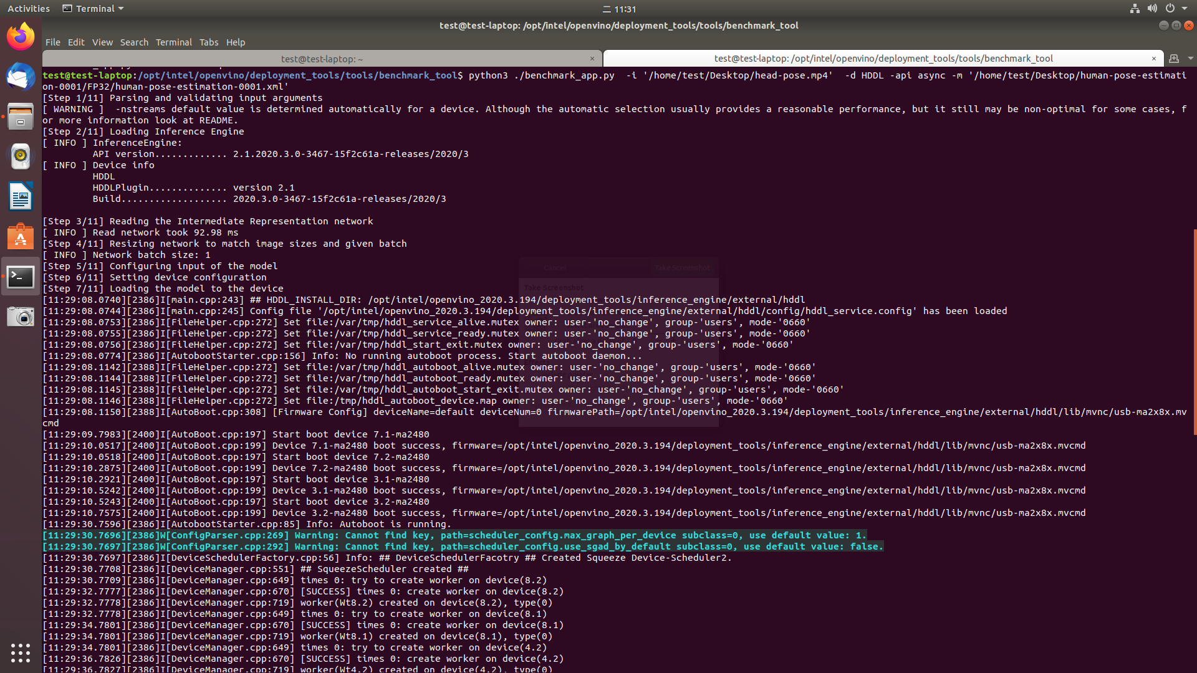Viewport: 1197px width, 673px height.
Task: Open the Terminal app menu in top bar
Action: (x=94, y=9)
